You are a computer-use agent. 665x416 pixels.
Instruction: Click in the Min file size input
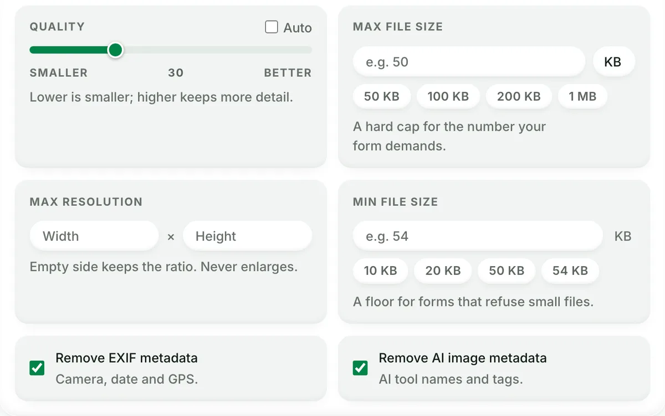coord(478,236)
